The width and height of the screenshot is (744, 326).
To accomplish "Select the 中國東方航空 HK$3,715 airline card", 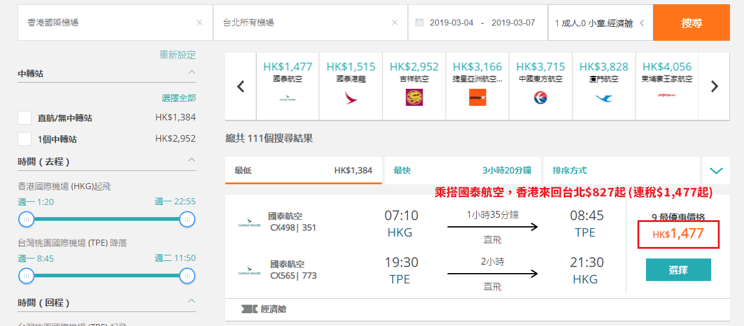I will click(541, 86).
